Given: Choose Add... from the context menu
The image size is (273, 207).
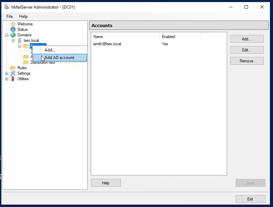Looking at the screenshot, I should (x=60, y=50).
